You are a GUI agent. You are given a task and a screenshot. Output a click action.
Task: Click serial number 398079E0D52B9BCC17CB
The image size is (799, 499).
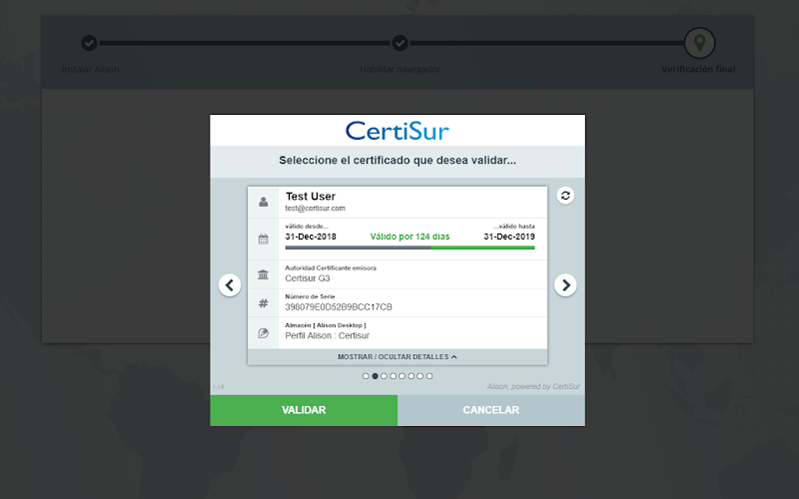339,307
